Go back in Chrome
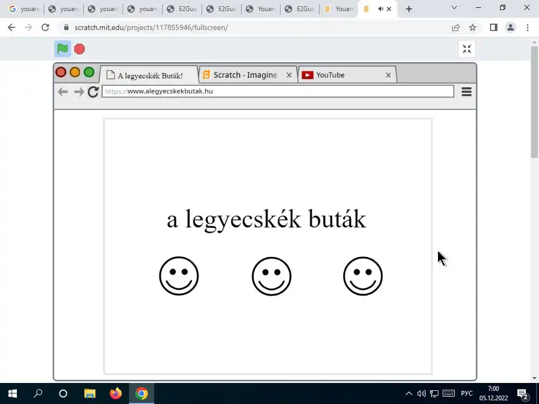This screenshot has width=539, height=404. [12, 27]
